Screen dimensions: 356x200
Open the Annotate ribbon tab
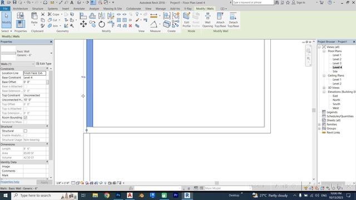(x=79, y=9)
